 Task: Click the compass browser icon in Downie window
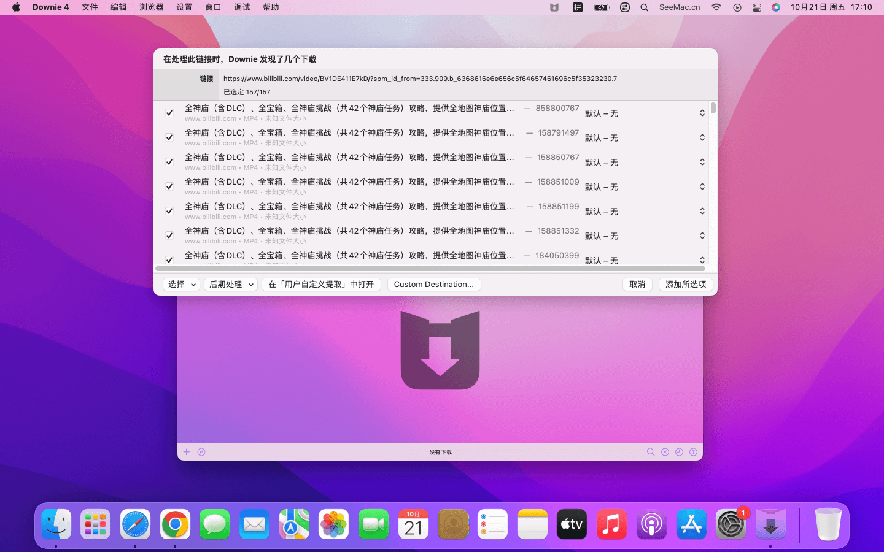point(201,452)
